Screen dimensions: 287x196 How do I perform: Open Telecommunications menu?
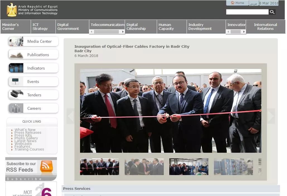click(107, 25)
